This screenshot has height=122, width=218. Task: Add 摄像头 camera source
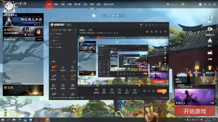pyautogui.click(x=104, y=91)
